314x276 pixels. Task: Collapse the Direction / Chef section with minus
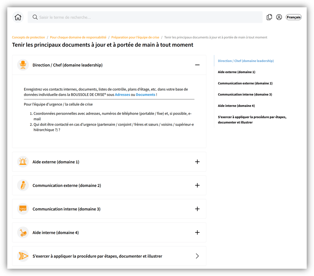click(197, 65)
